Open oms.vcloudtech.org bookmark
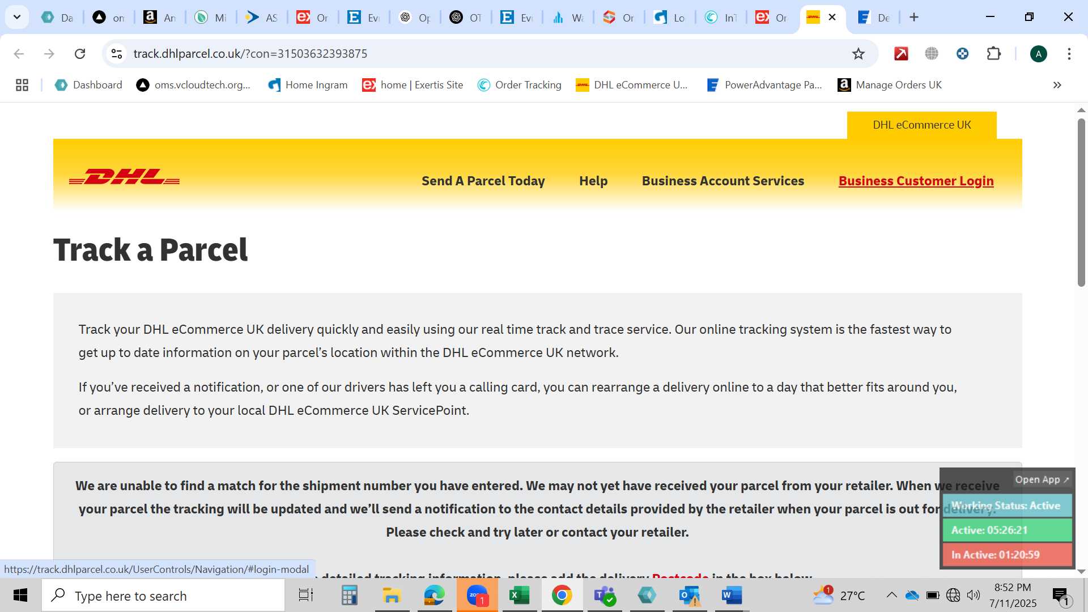 pos(194,85)
